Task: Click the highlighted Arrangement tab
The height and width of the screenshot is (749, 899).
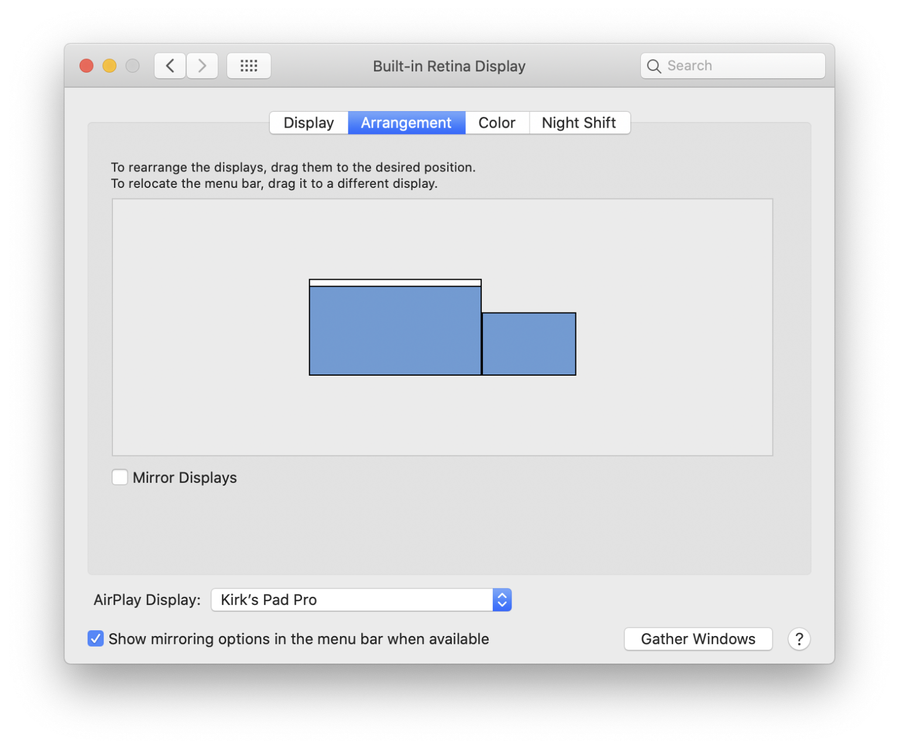Action: 406,123
